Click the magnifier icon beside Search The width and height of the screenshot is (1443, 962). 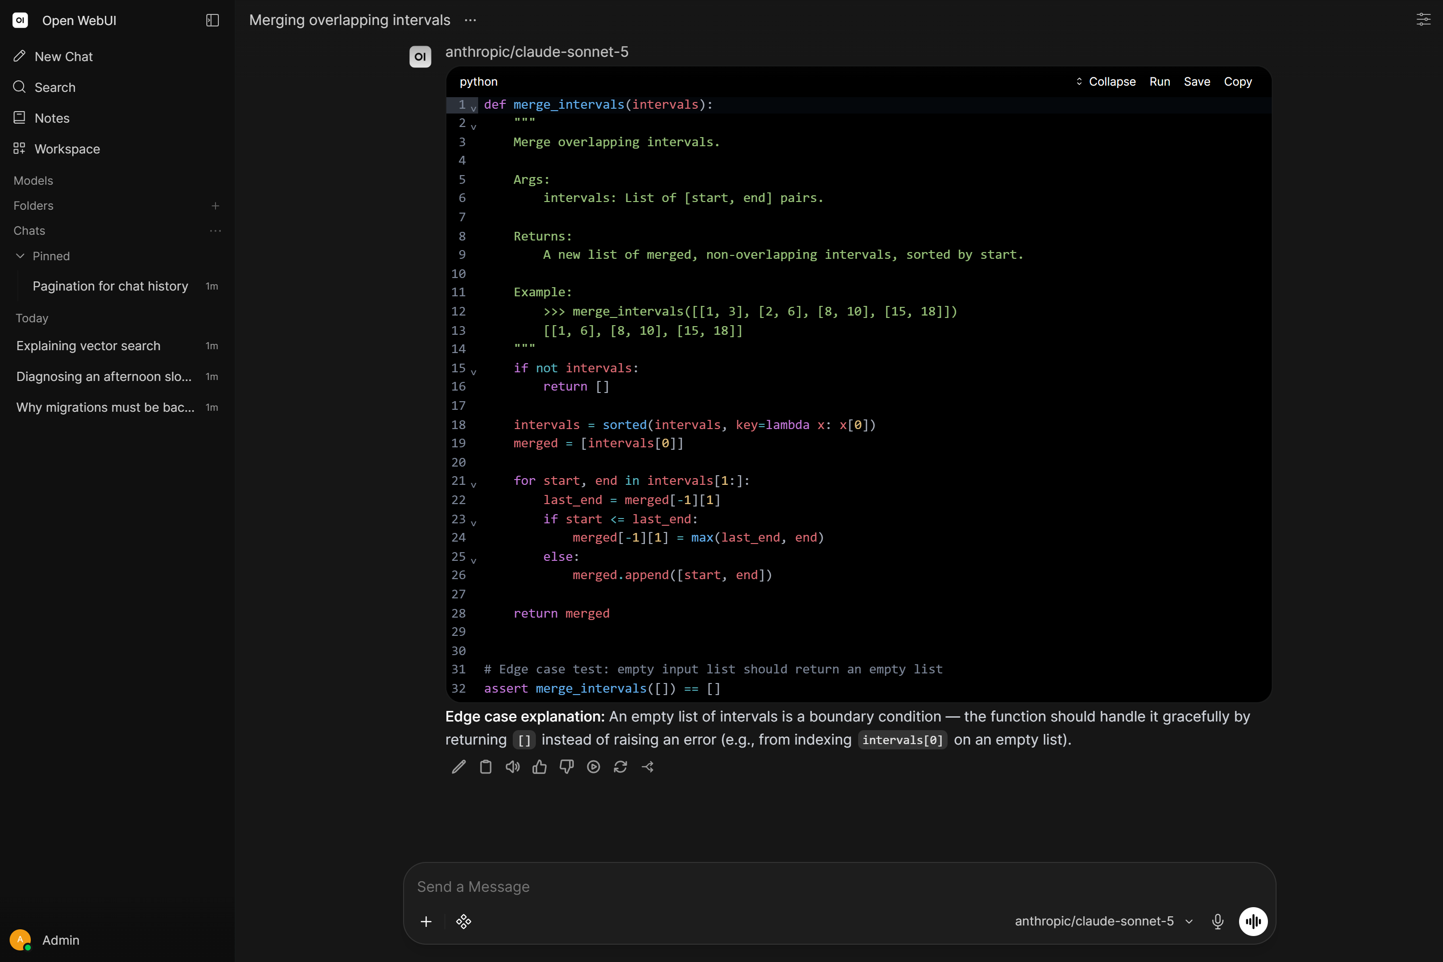coord(20,87)
